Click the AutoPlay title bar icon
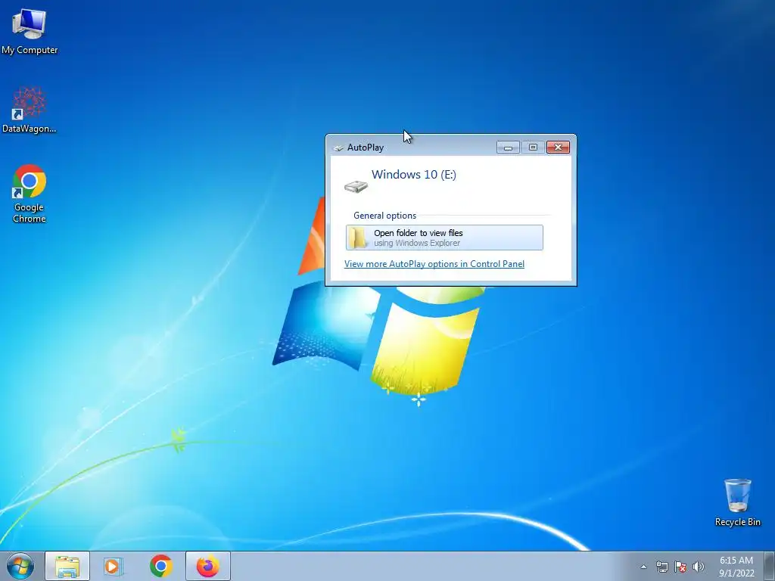775x581 pixels. [338, 148]
